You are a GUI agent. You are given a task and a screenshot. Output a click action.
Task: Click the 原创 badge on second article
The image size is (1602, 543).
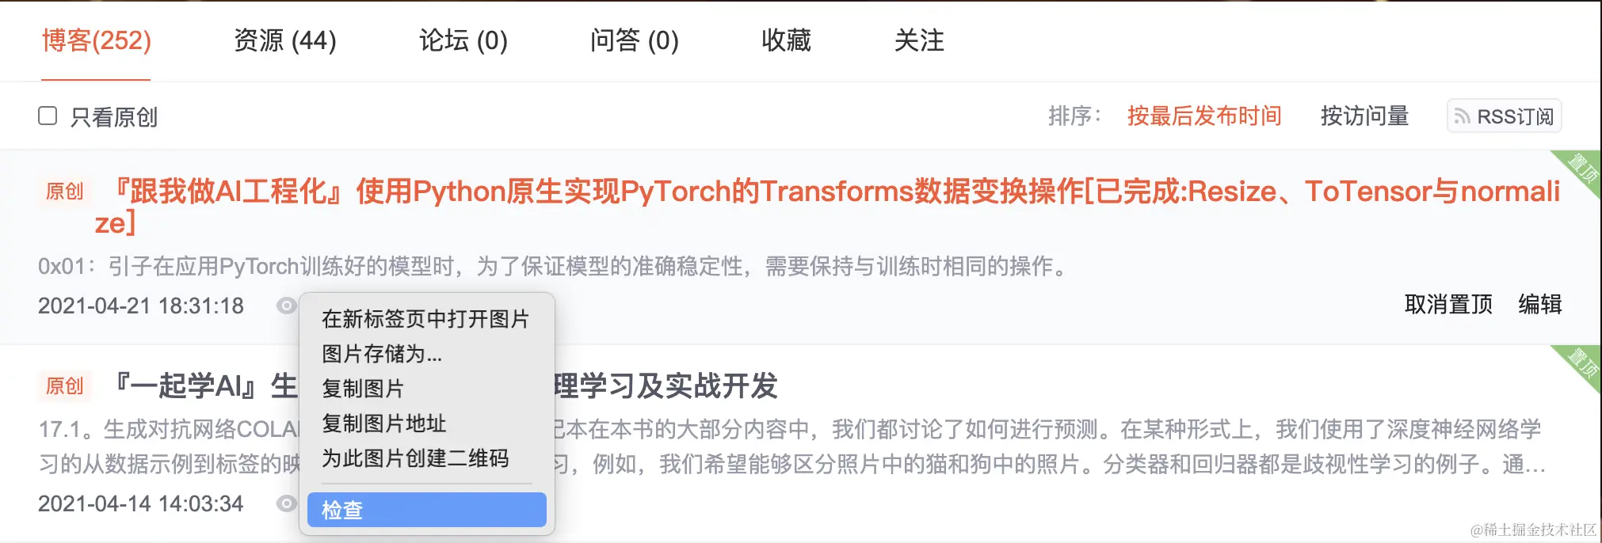coord(65,386)
